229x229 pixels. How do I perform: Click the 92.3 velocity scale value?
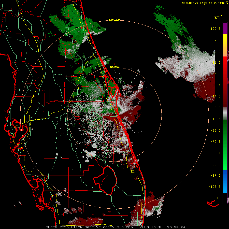217,40
